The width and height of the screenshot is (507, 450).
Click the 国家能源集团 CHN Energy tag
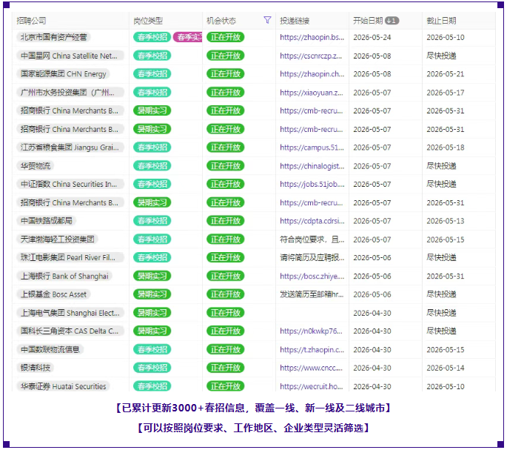click(x=64, y=74)
